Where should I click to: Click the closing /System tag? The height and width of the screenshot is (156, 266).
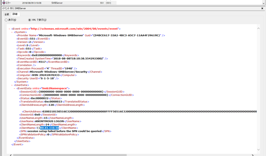[21, 82]
